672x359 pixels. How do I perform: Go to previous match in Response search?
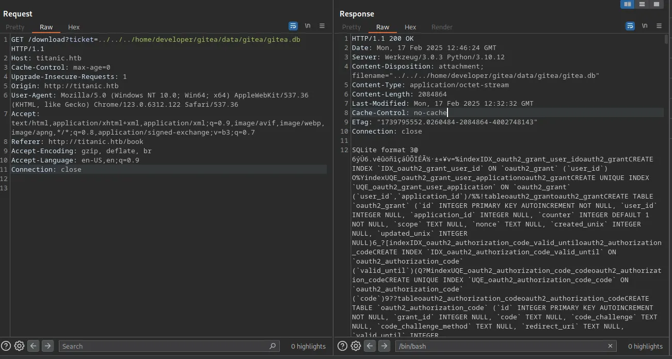coord(370,346)
